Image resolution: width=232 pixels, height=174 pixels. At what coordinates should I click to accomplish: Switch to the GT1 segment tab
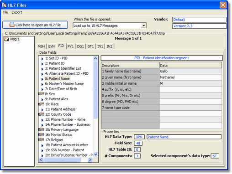coord(90,46)
